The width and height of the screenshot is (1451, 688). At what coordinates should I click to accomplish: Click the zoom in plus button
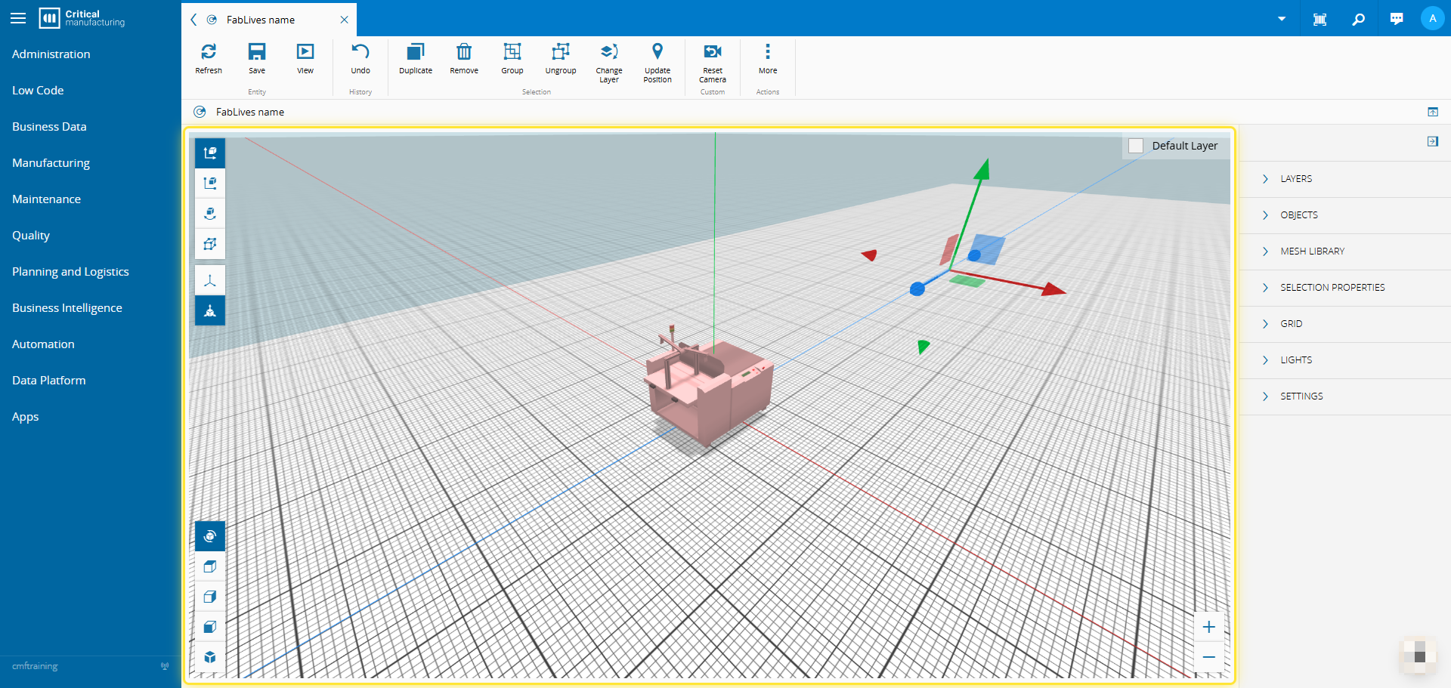coord(1209,627)
